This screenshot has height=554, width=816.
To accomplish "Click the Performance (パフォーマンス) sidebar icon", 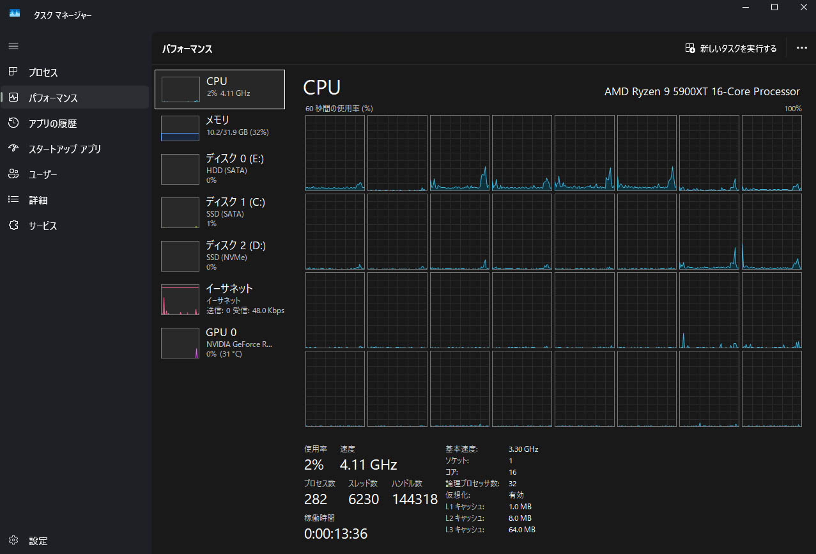I will 13,98.
